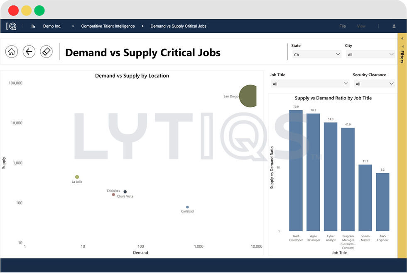
Task: Click the page heading Demand vs Supply Critical Jobs
Action: (143, 53)
